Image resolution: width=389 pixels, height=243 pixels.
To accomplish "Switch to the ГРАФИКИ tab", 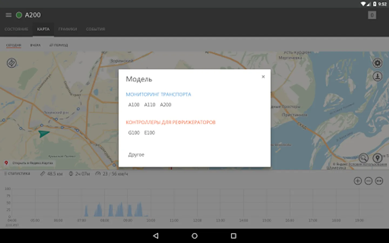I will 68,29.
